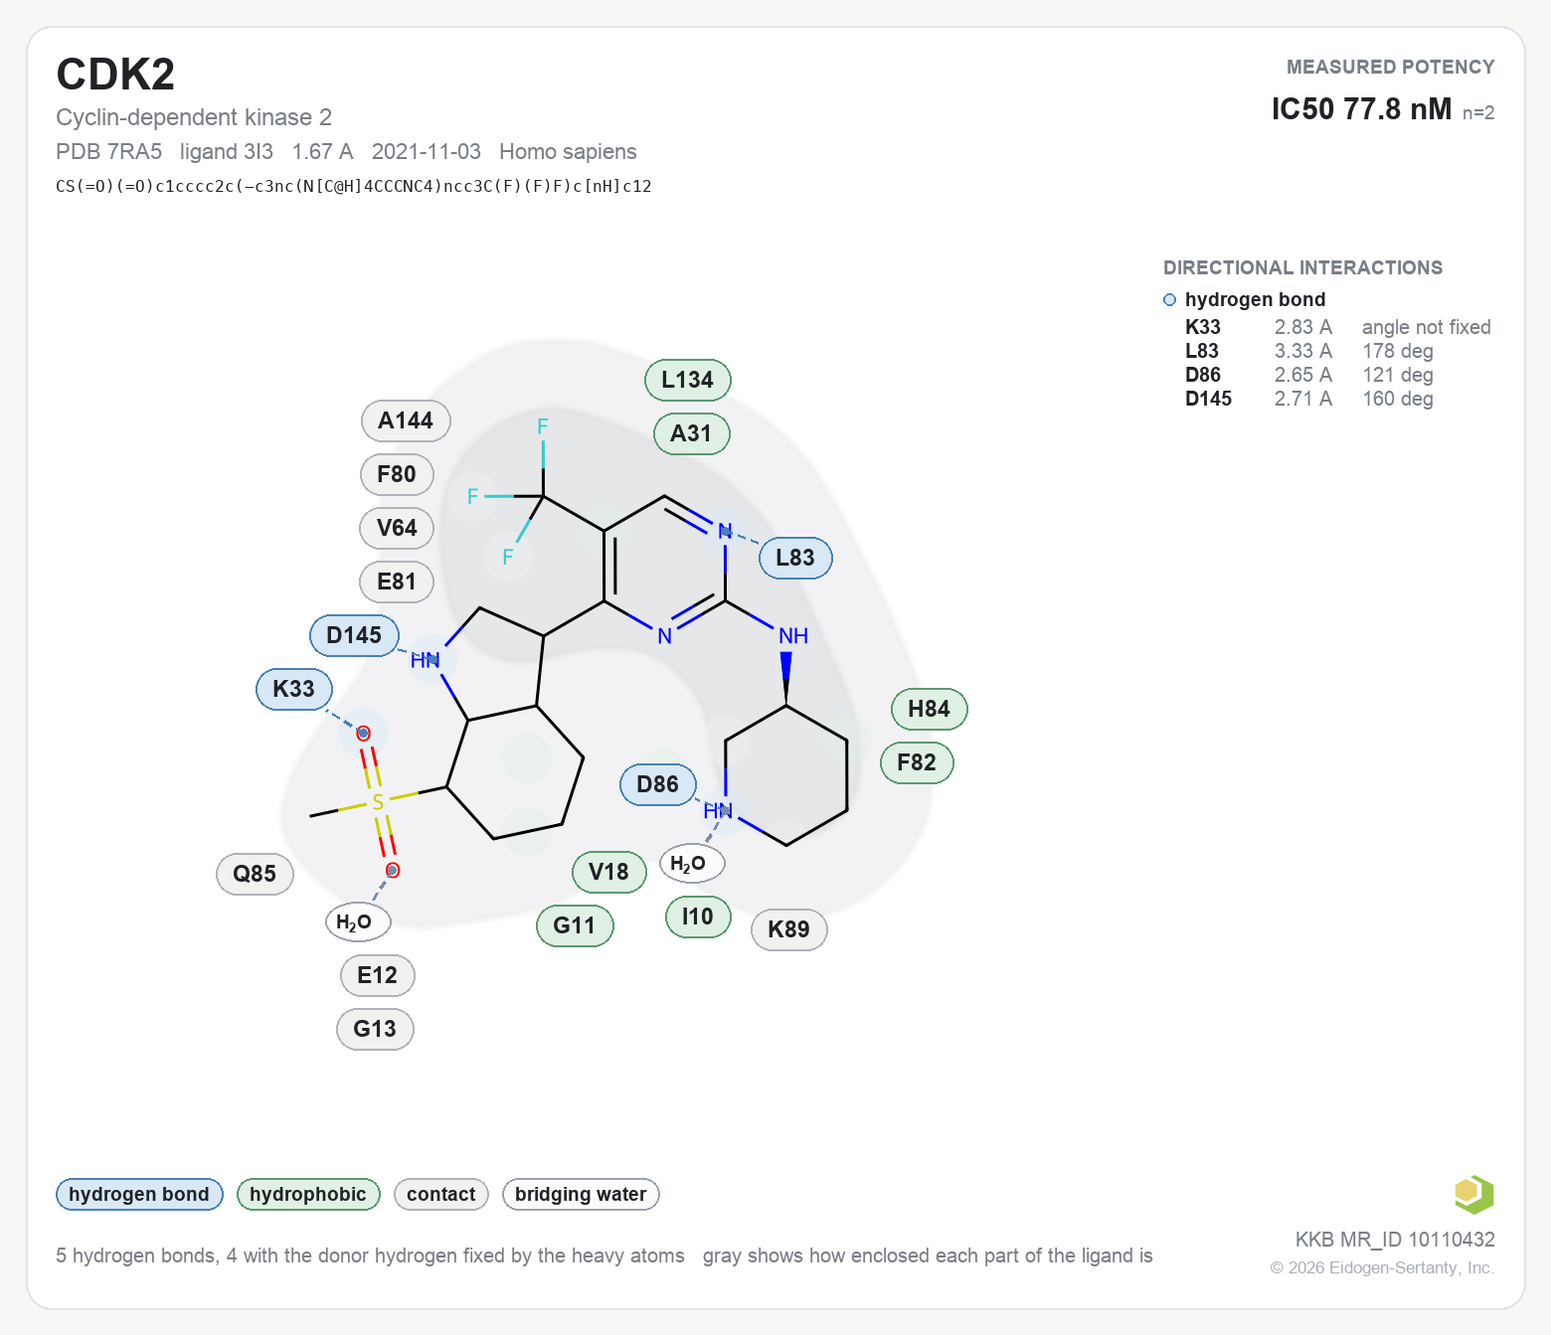The height and width of the screenshot is (1335, 1551).
Task: Click the H2O label below D86
Action: tap(692, 863)
